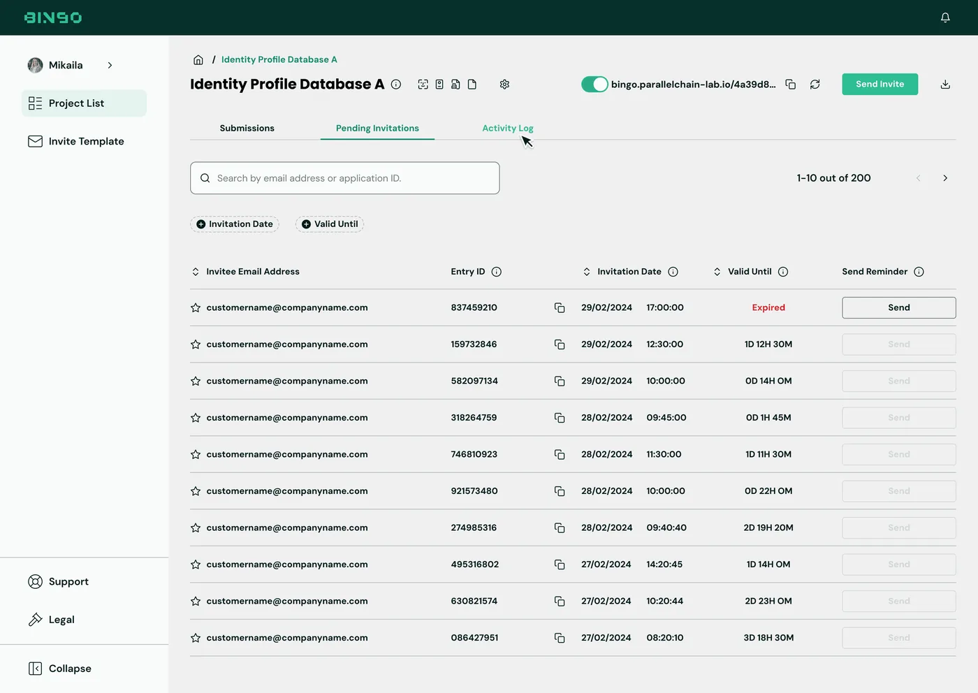Viewport: 978px width, 693px height.
Task: Click Identity Profile Database A breadcrumb
Action: [279, 60]
